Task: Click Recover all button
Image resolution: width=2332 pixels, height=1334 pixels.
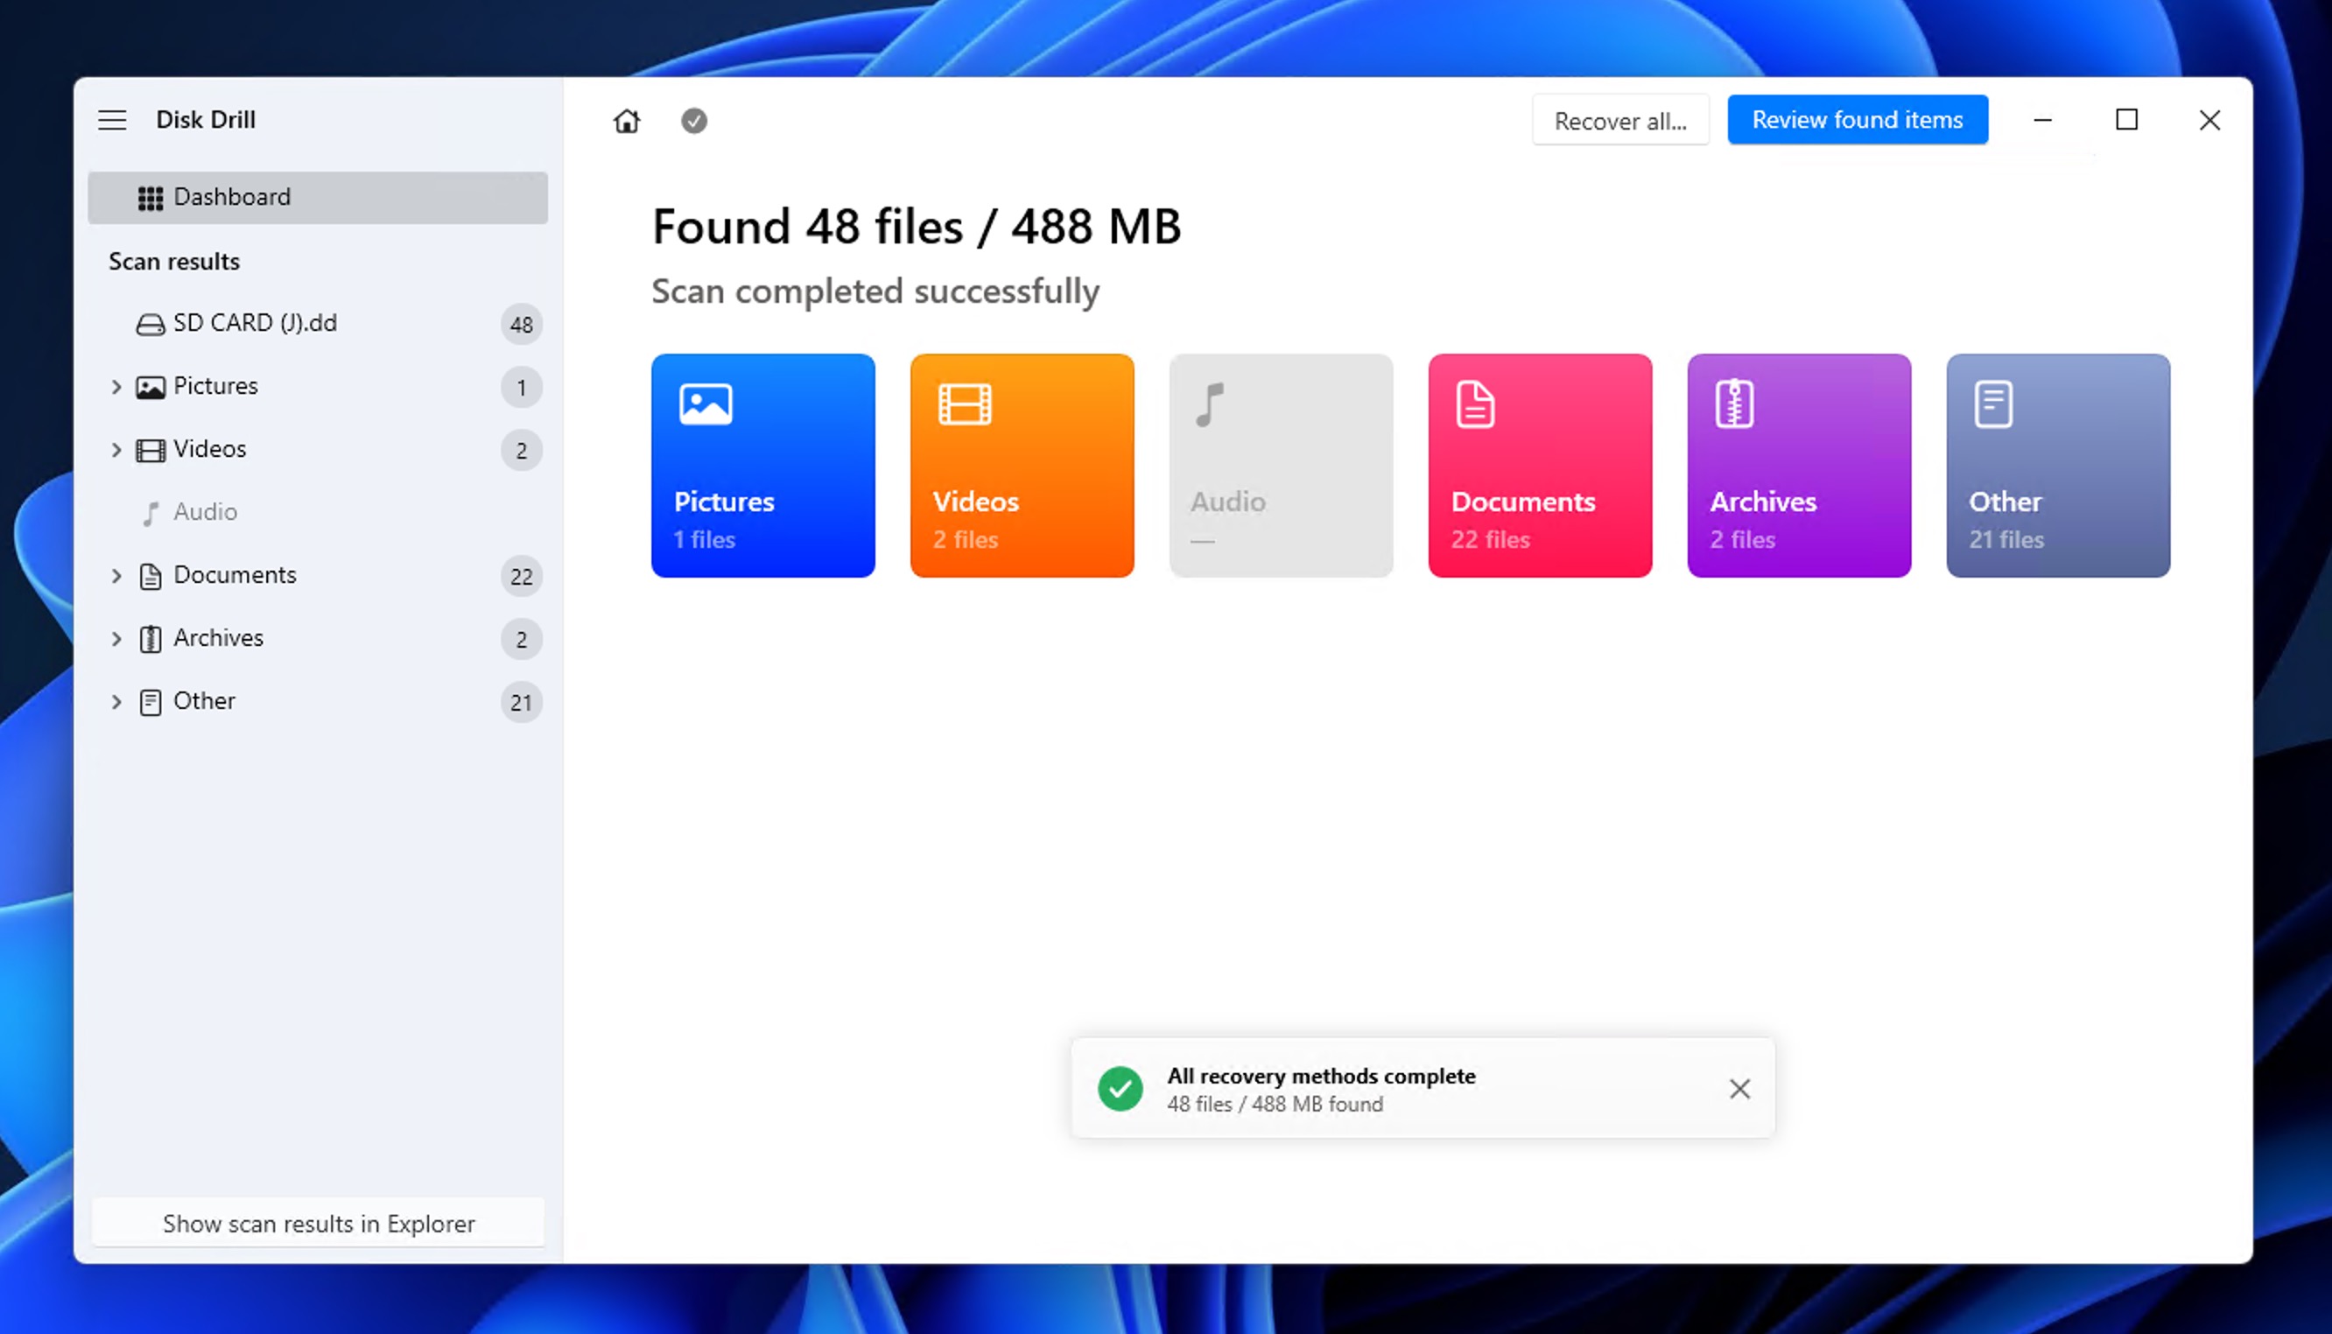Action: pyautogui.click(x=1621, y=120)
